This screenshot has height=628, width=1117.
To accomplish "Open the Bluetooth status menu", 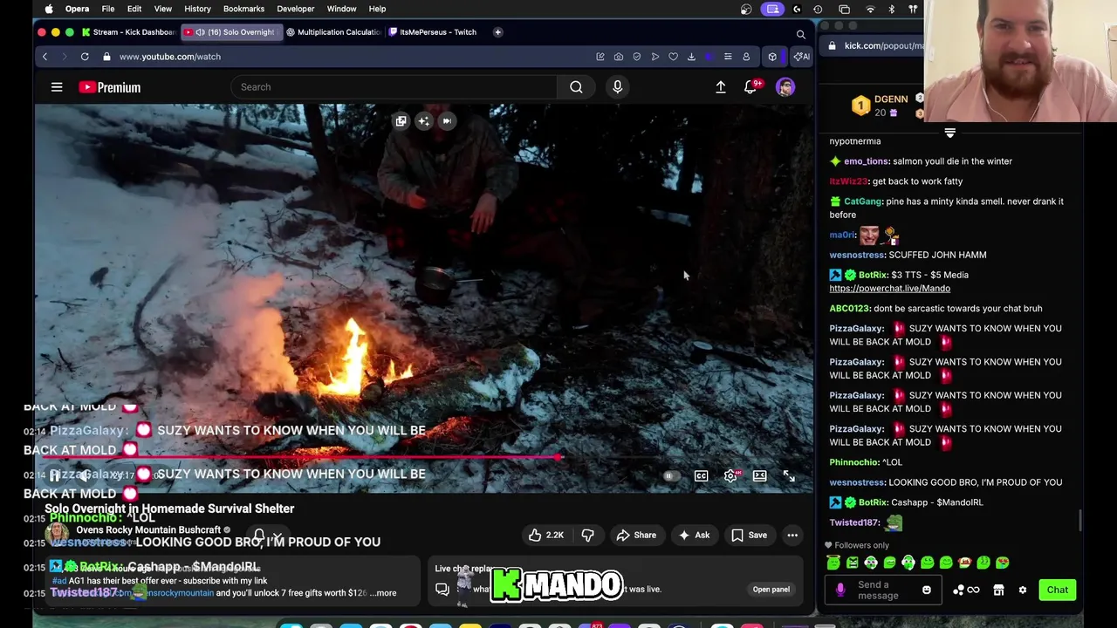I will coord(891,9).
